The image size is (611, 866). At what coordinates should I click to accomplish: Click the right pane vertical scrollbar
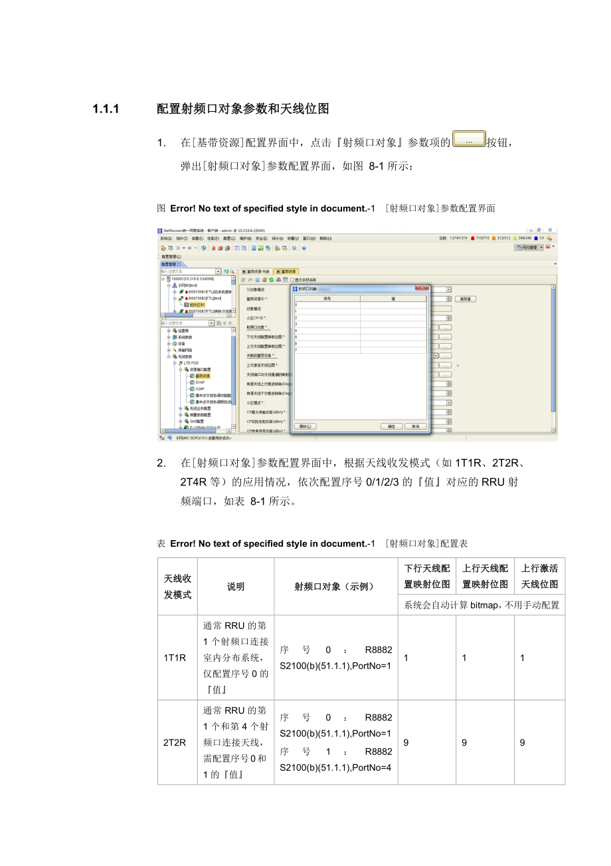pos(553,346)
